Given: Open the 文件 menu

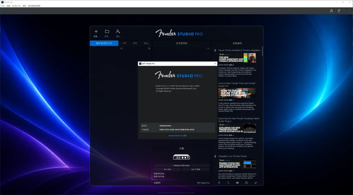Looking at the screenshot, I should [x=3, y=6].
